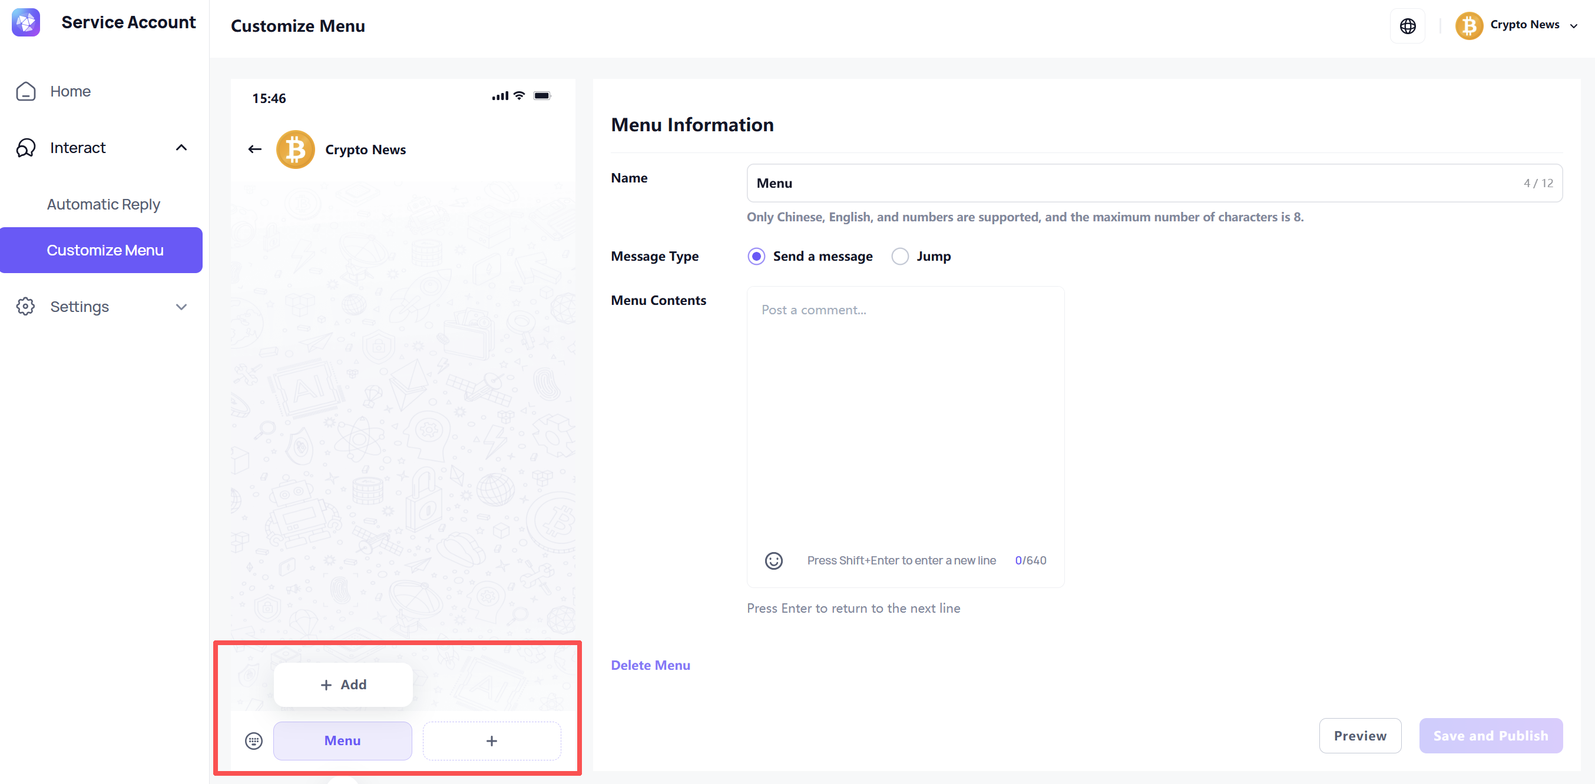Viewport: 1595px width, 784px height.
Task: Click the globe language icon
Action: tap(1407, 26)
